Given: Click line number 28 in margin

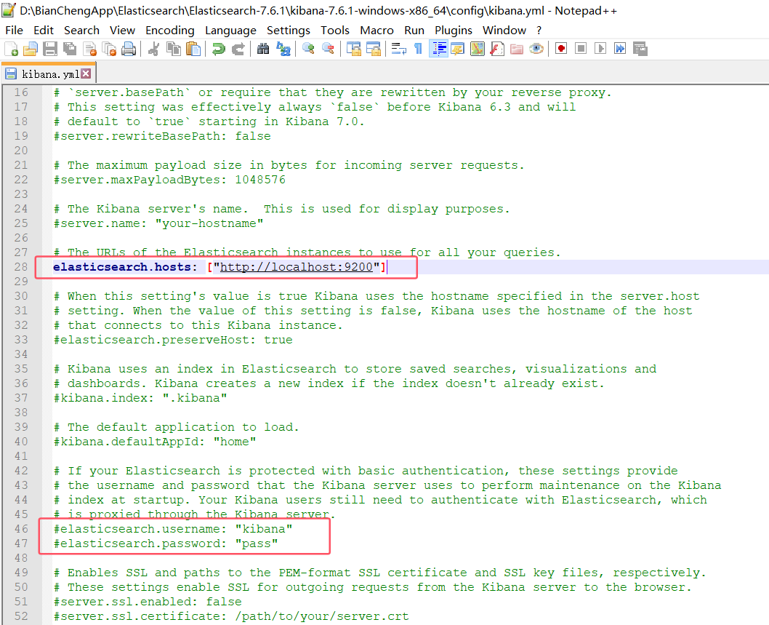Looking at the screenshot, I should coord(21,267).
